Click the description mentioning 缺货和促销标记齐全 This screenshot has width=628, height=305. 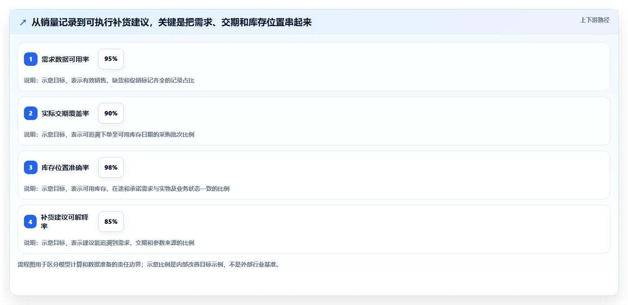pyautogui.click(x=109, y=80)
